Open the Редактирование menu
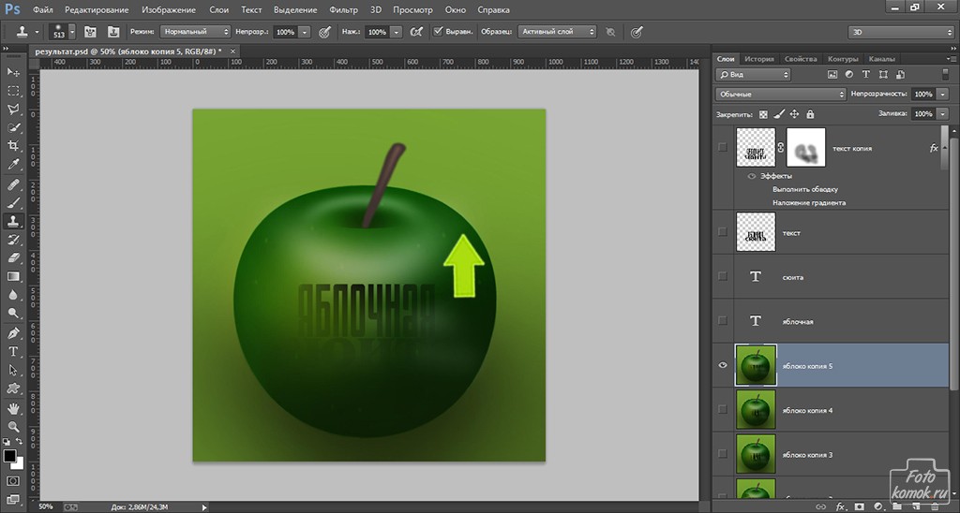960x513 pixels. pyautogui.click(x=97, y=9)
